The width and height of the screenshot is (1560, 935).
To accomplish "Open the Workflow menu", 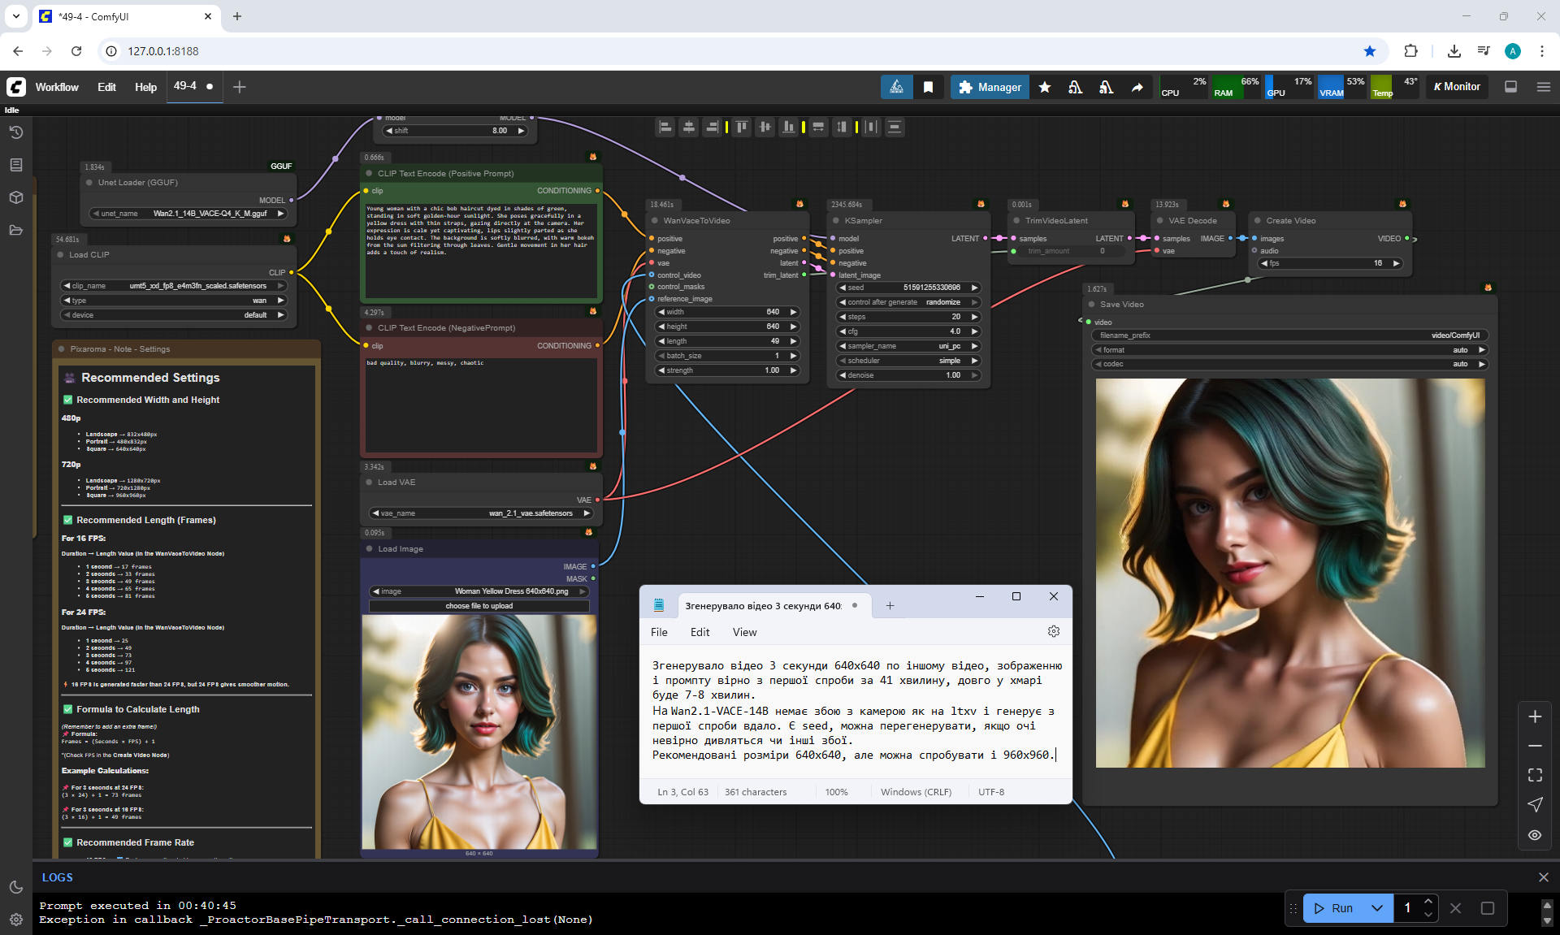I will click(57, 87).
